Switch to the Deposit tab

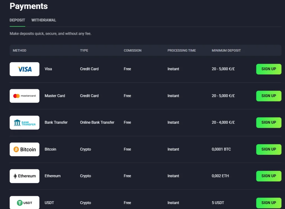[x=17, y=20]
